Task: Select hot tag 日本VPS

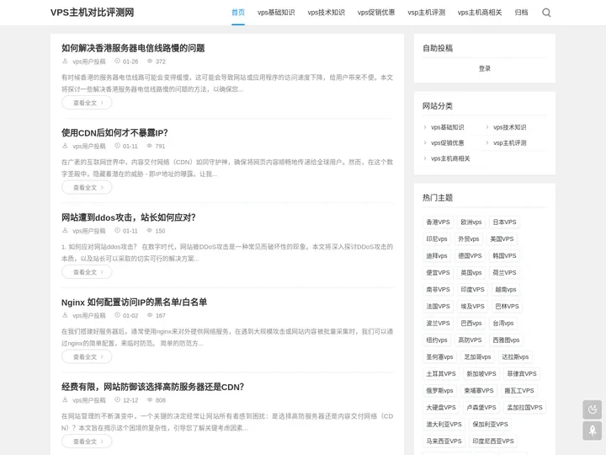Action: click(x=504, y=222)
